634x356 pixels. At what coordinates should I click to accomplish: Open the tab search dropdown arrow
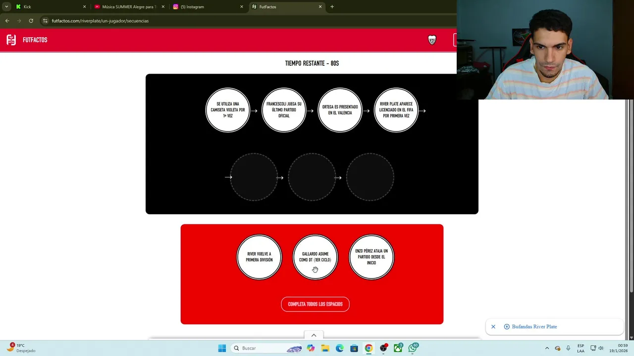(6, 7)
